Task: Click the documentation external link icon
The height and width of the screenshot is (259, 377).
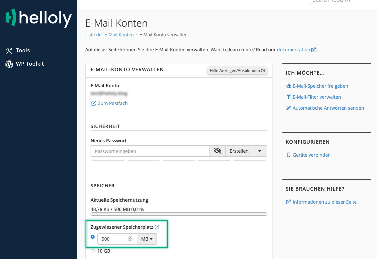Action: 313,50
